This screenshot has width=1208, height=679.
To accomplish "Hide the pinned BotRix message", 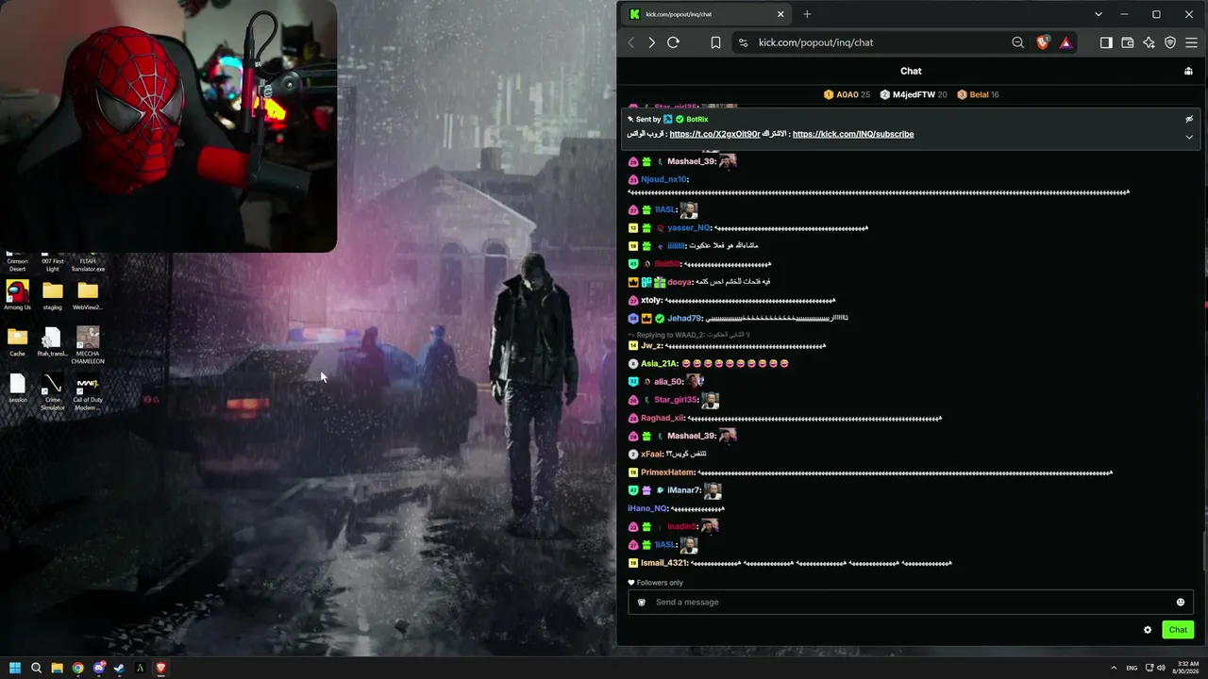I will (1189, 120).
